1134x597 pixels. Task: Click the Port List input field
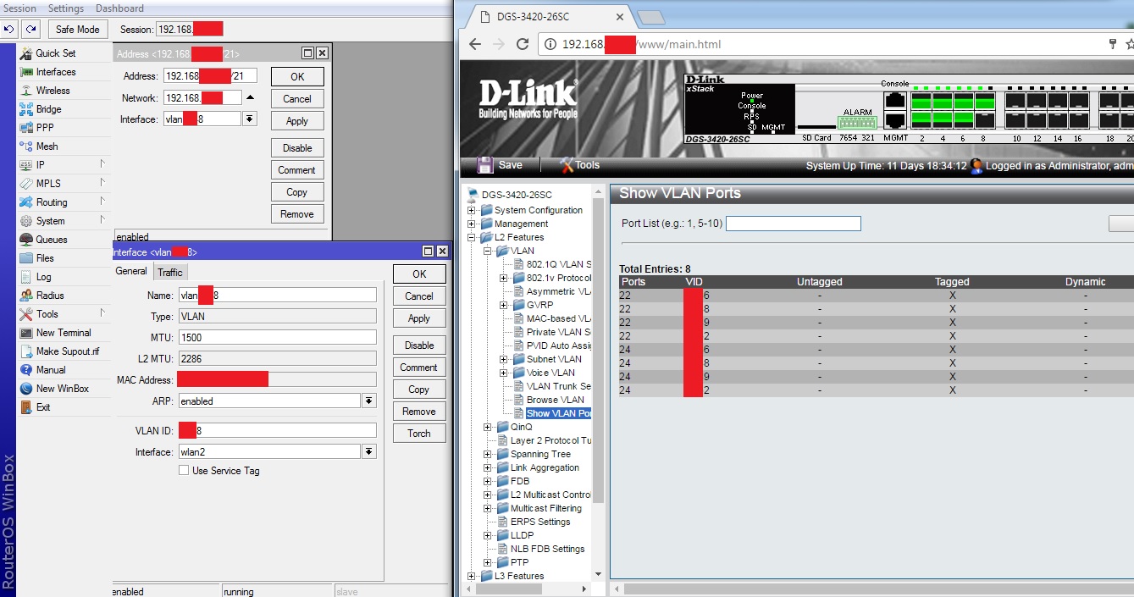[x=794, y=224]
